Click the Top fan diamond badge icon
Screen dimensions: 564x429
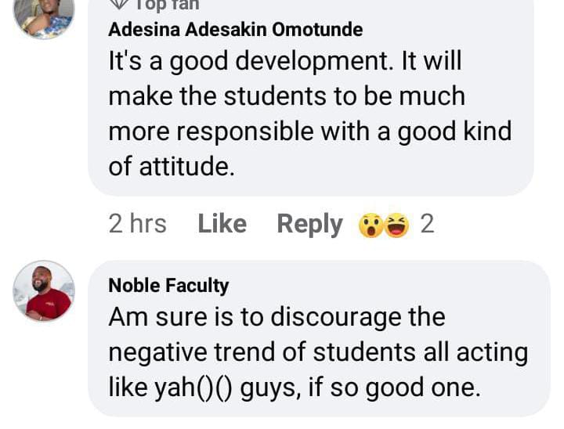tap(118, 3)
